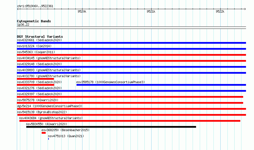Click the blue bar under nsv6329148
This screenshot has height=150, width=254.
pos(131,67)
